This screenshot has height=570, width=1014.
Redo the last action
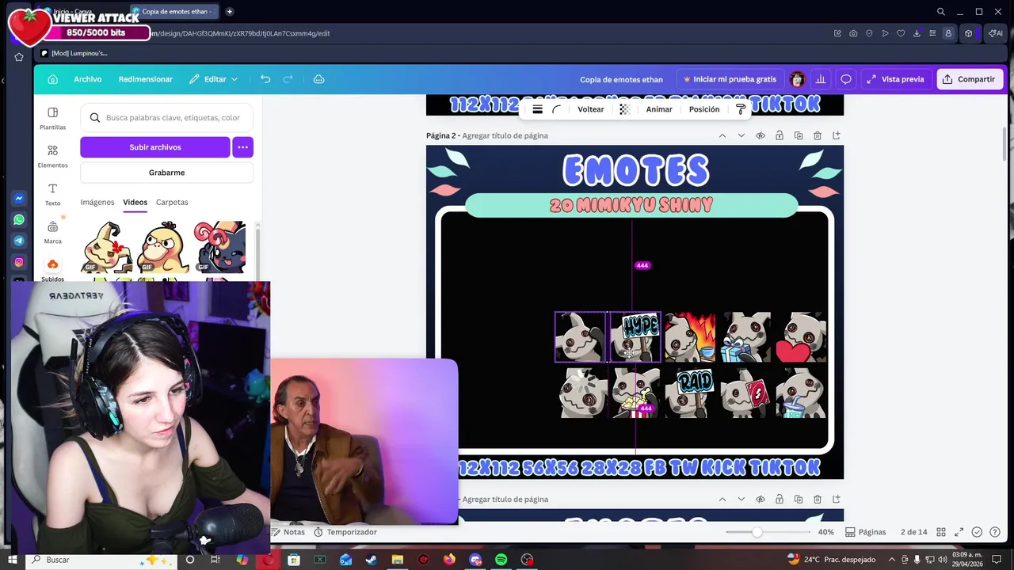pyautogui.click(x=288, y=79)
